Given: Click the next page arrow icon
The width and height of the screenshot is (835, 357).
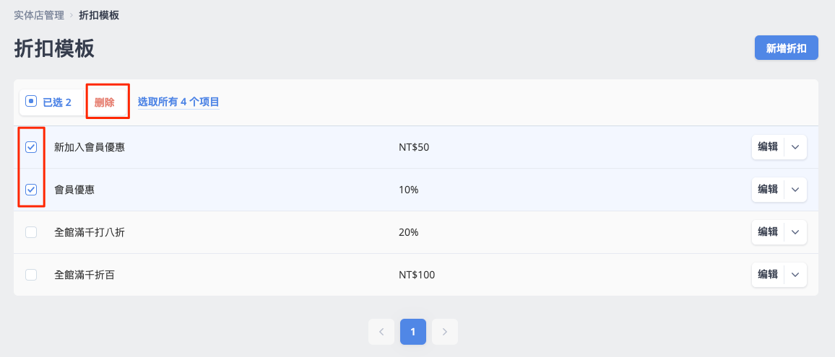Looking at the screenshot, I should [x=445, y=332].
